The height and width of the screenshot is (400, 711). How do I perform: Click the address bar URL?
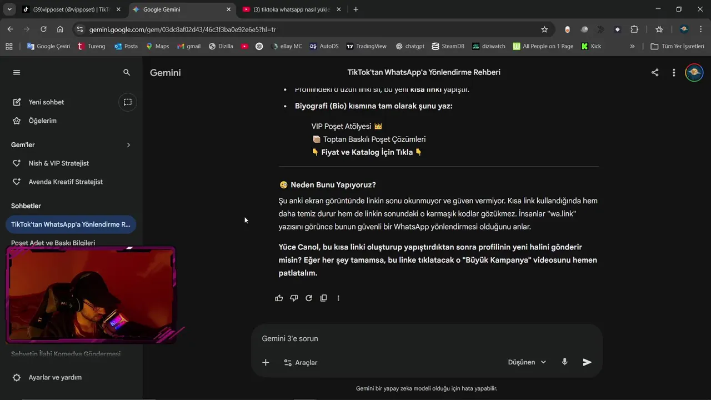coord(182,29)
